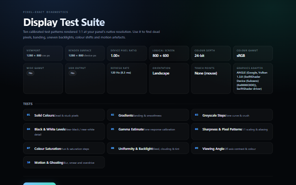The image size is (296, 185).
Task: Launch the Gradients banding test
Action: tap(148, 115)
